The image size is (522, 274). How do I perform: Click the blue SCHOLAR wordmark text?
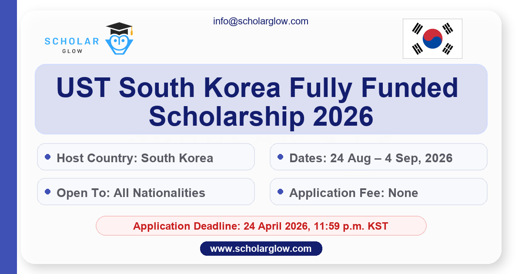72,41
